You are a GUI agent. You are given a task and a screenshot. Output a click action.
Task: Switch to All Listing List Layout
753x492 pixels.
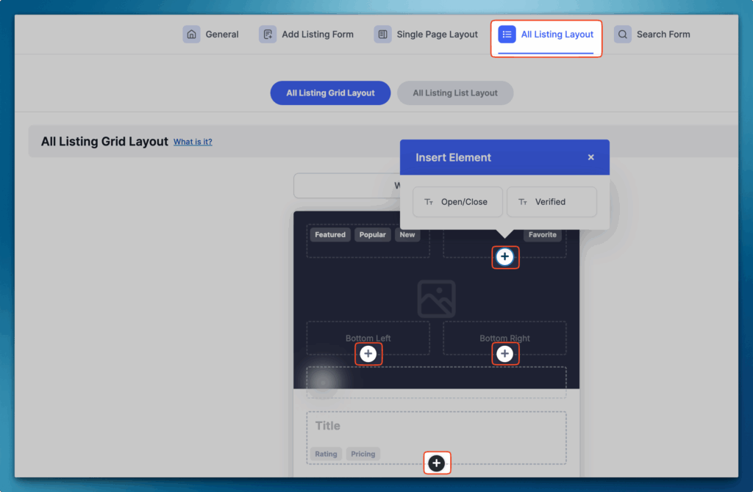click(455, 93)
